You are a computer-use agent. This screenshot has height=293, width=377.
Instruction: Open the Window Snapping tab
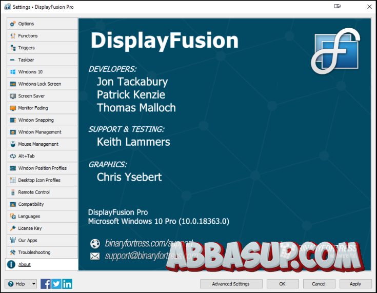coord(42,120)
